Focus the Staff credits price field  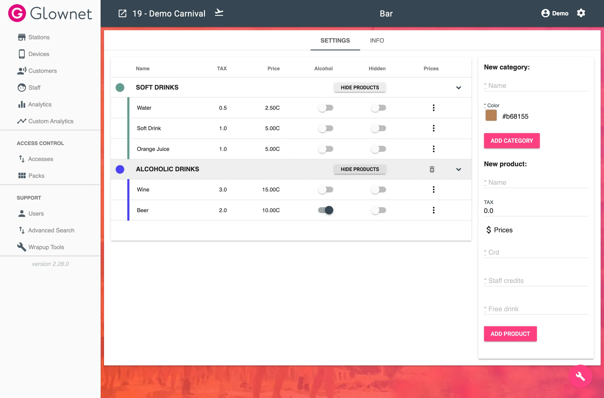(536, 281)
